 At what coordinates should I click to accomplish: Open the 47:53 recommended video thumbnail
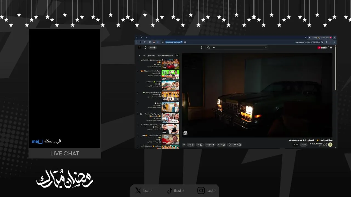[171, 64]
